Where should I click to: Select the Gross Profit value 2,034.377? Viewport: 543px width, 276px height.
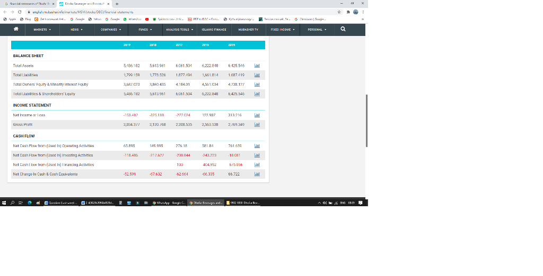tap(132, 124)
